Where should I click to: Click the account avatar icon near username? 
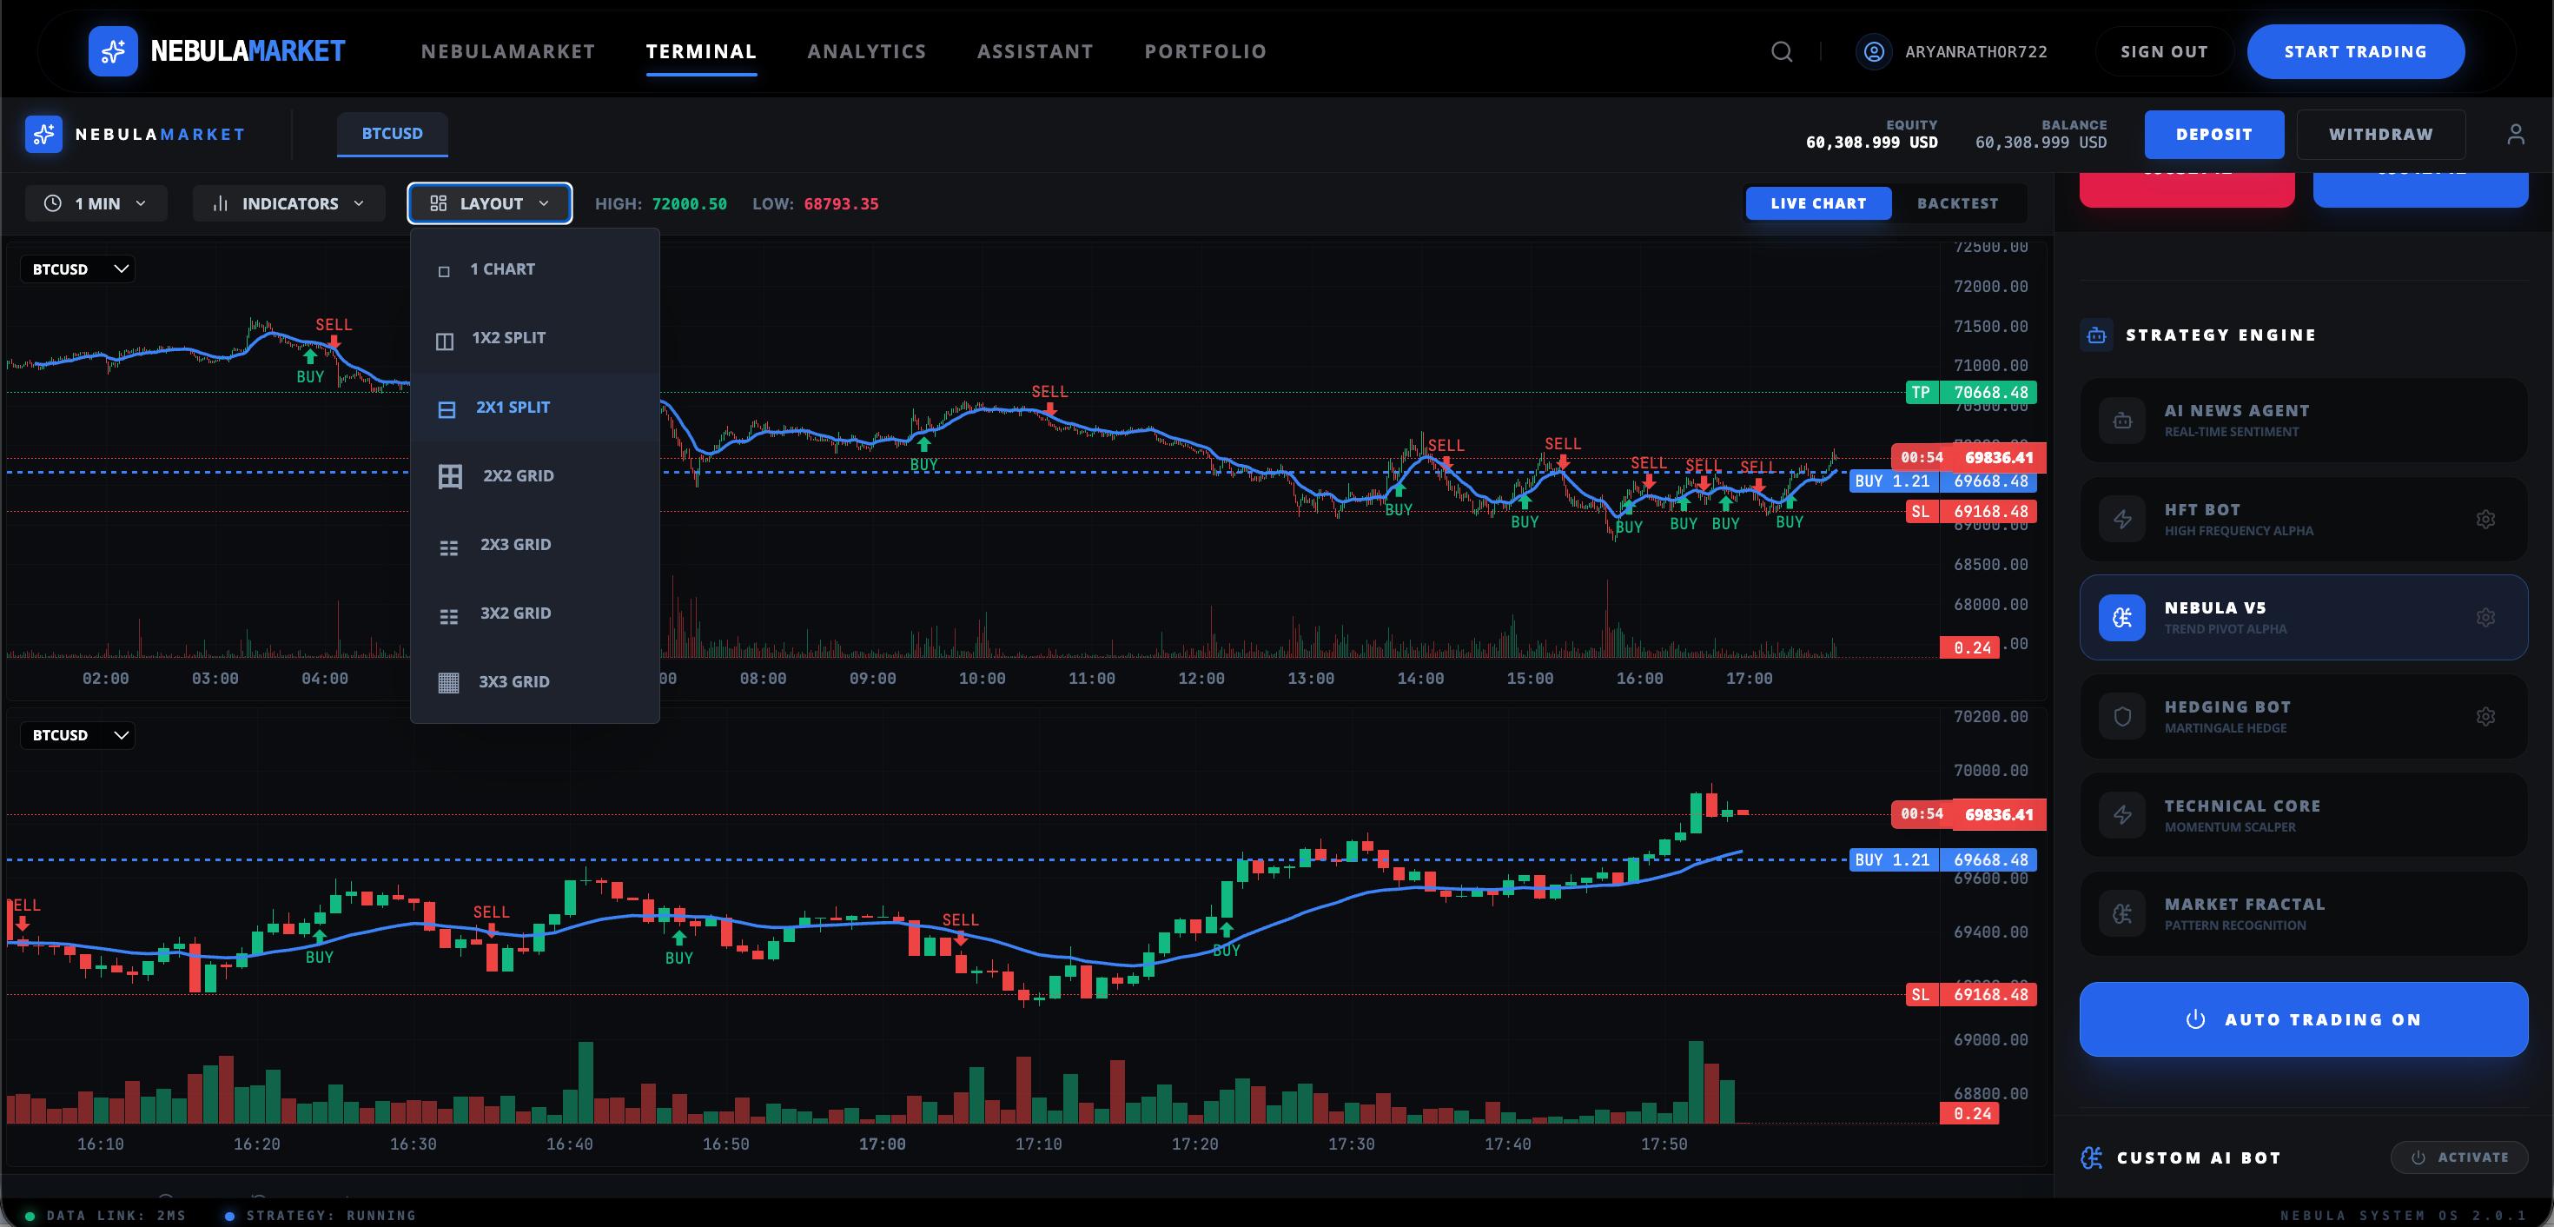coord(1874,51)
